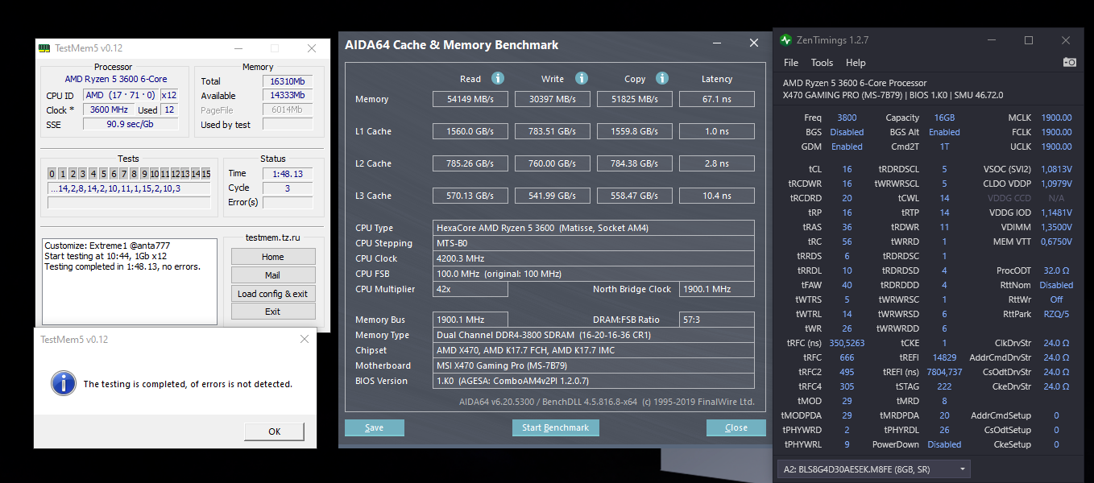This screenshot has height=483, width=1094.
Task: Click the Copy info icon in AIDA64
Action: pos(662,78)
